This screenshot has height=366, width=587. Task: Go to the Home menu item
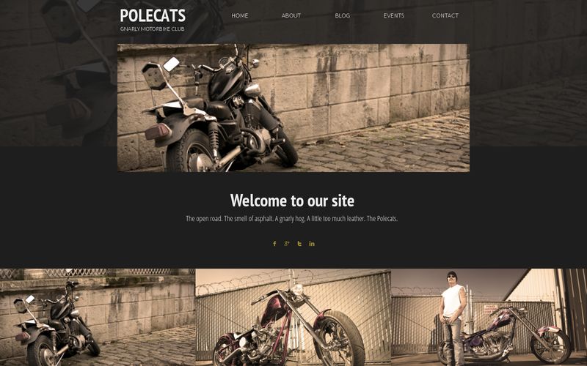pos(240,15)
